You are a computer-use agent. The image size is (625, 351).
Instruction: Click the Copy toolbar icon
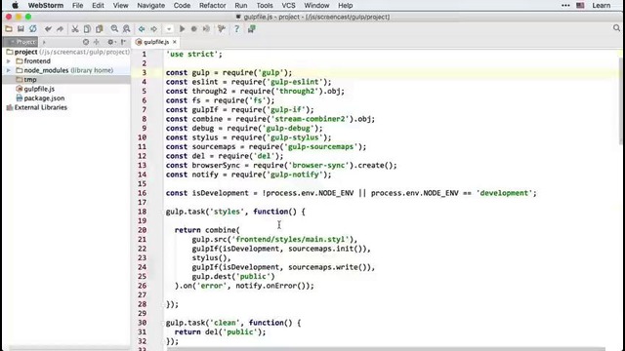(x=87, y=29)
